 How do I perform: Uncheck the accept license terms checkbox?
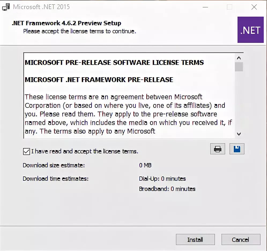[x=26, y=152]
